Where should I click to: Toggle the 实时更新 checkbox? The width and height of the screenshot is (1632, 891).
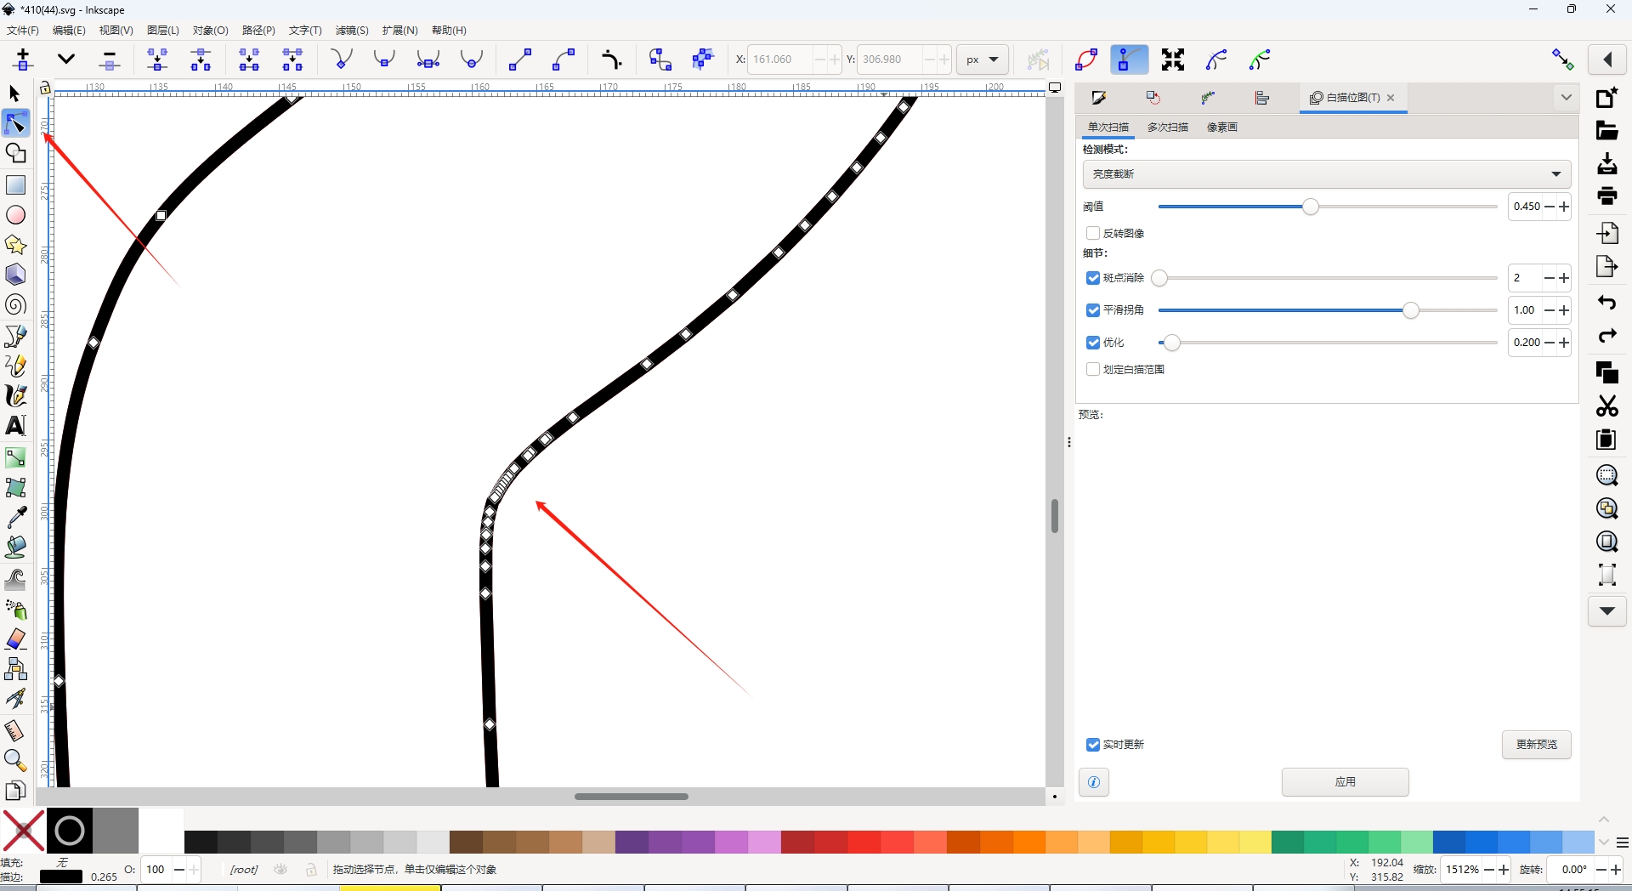pos(1093,745)
